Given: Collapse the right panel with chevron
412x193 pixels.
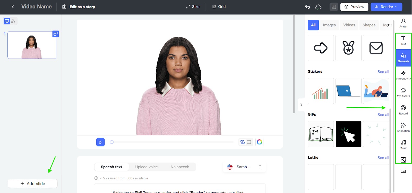Looking at the screenshot, I should 301,105.
